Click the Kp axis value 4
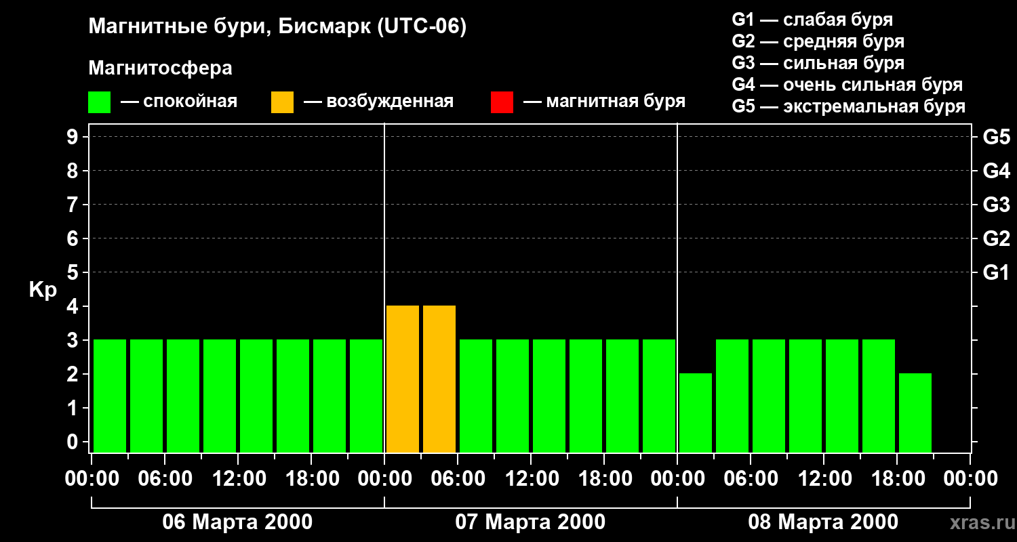The image size is (1017, 542). point(74,306)
